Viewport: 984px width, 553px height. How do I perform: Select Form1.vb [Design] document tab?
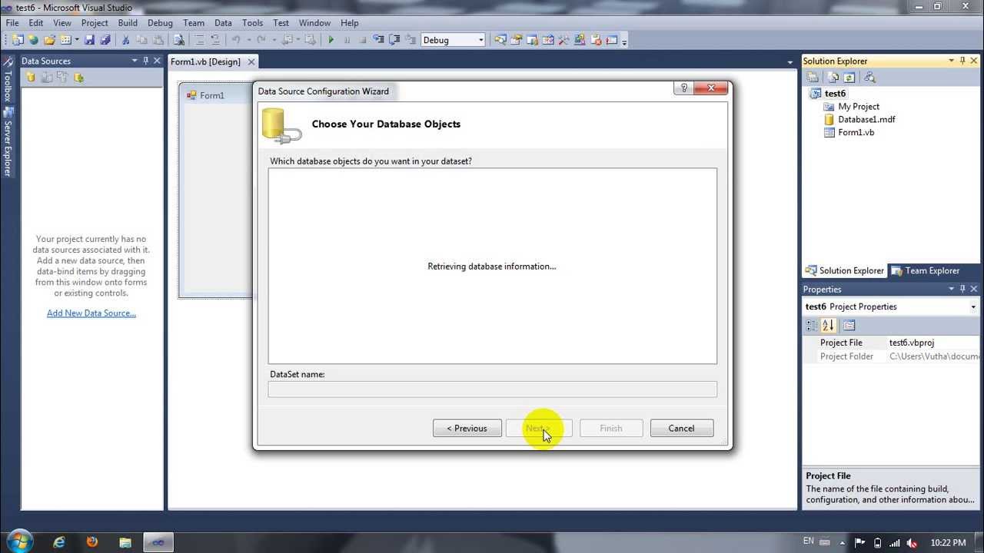205,61
